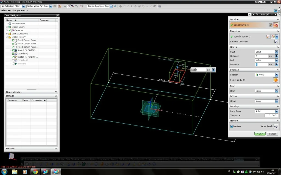Open the Selection Filter dropdown
The image size is (281, 175).
[24, 6]
